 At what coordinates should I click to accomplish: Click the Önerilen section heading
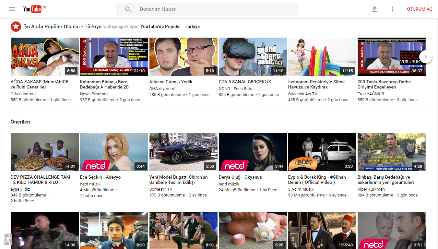click(x=20, y=122)
